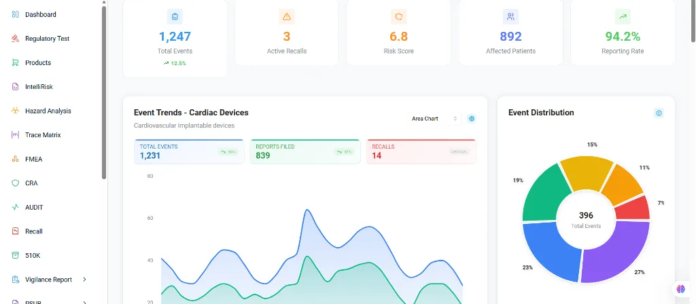
Task: Click the orange 11% donut segment
Action: tap(623, 184)
